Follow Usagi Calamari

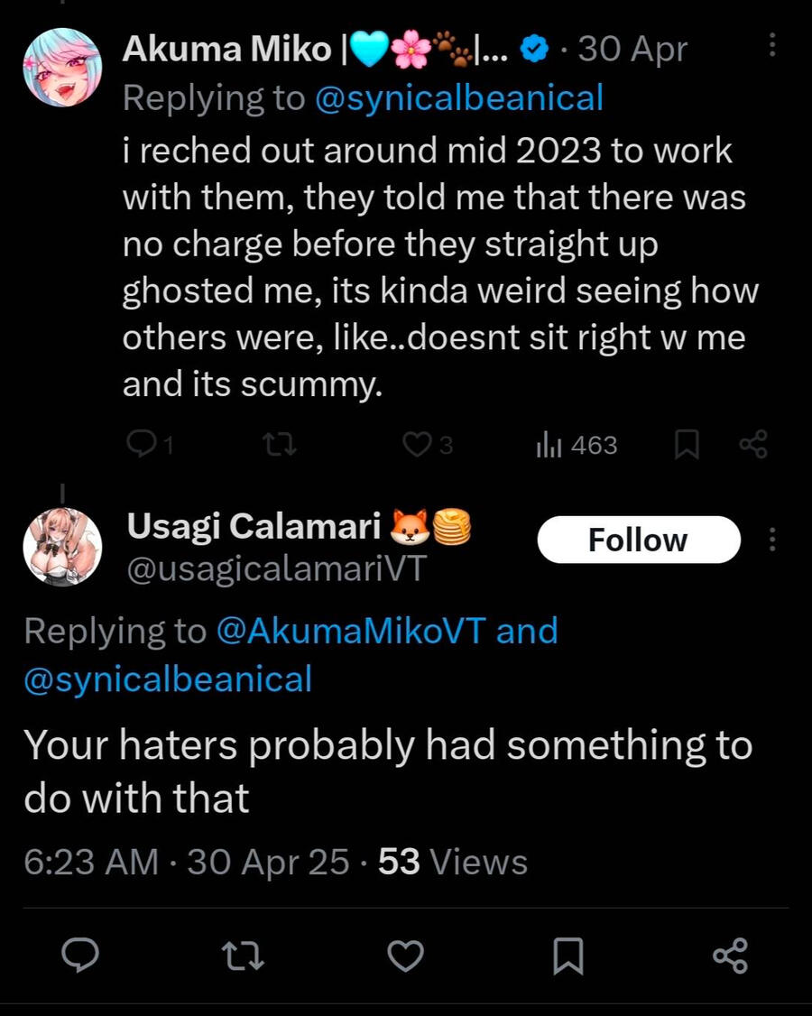638,540
